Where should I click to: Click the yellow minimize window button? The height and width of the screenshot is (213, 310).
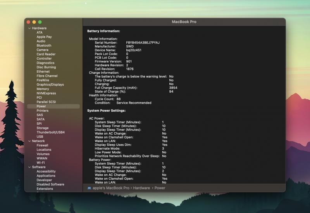click(34, 22)
